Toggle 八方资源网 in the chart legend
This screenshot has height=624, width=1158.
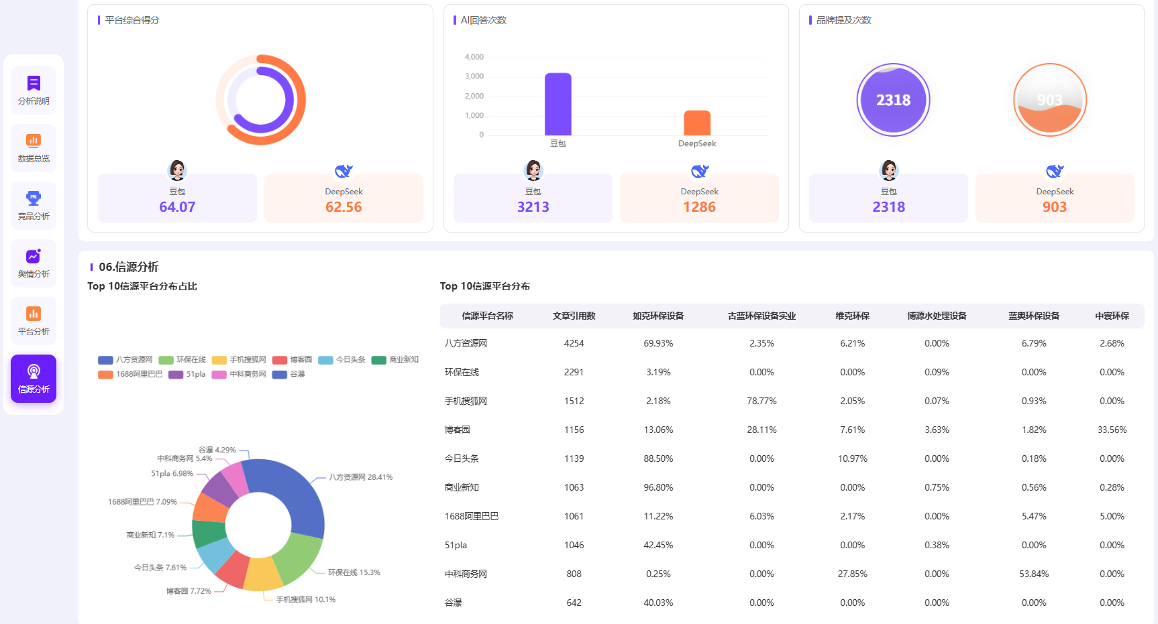pyautogui.click(x=125, y=360)
